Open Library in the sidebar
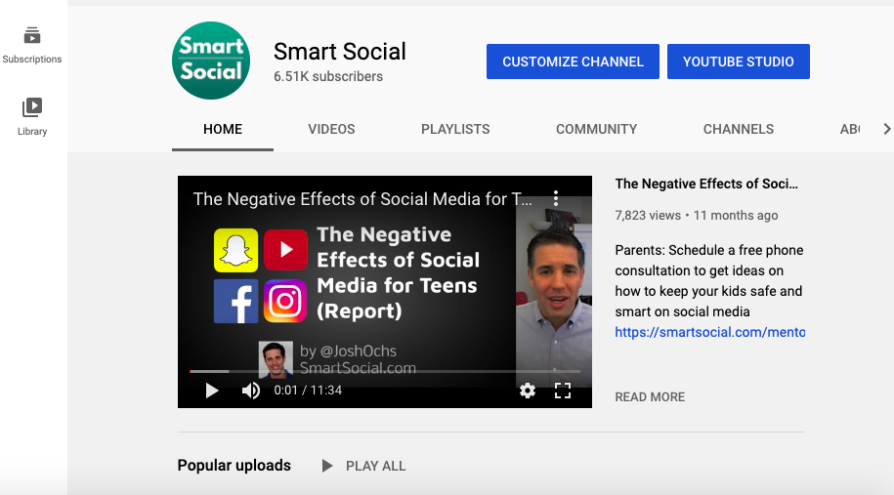This screenshot has height=495, width=894. pos(32,117)
